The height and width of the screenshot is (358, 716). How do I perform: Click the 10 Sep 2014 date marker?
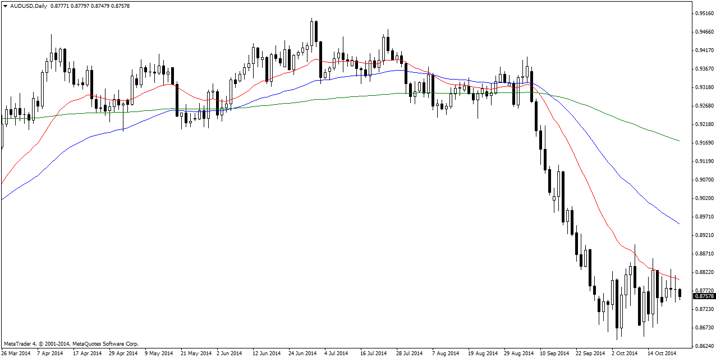point(552,354)
